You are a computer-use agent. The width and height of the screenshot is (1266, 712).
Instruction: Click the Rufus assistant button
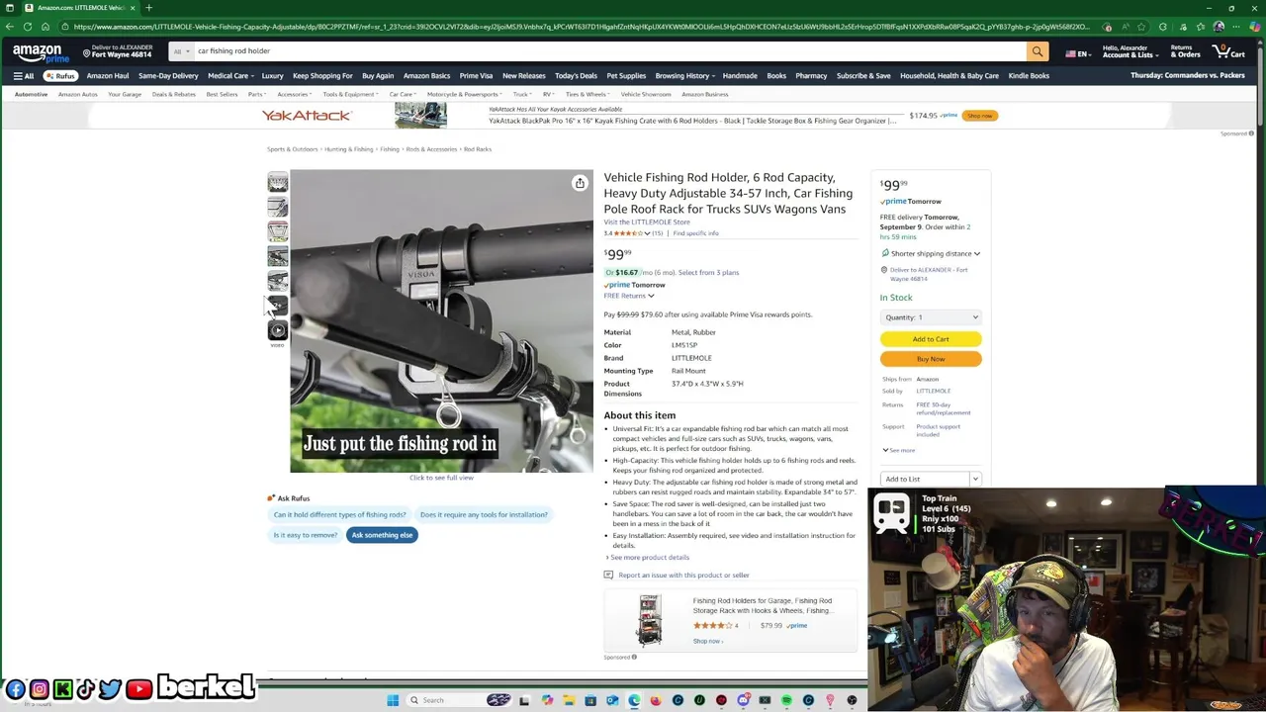(61, 76)
